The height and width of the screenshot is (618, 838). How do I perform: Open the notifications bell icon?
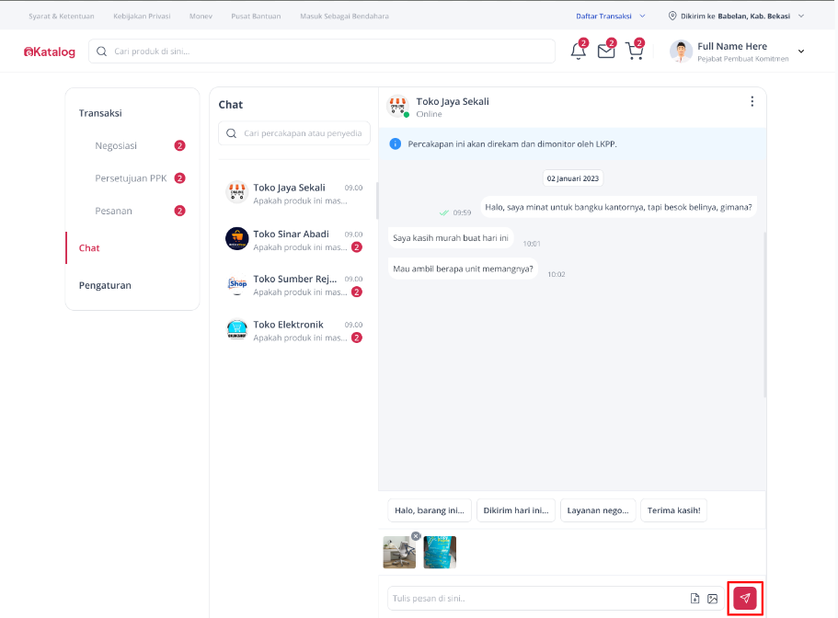click(578, 51)
